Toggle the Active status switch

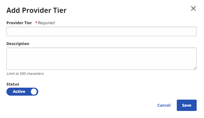22,92
